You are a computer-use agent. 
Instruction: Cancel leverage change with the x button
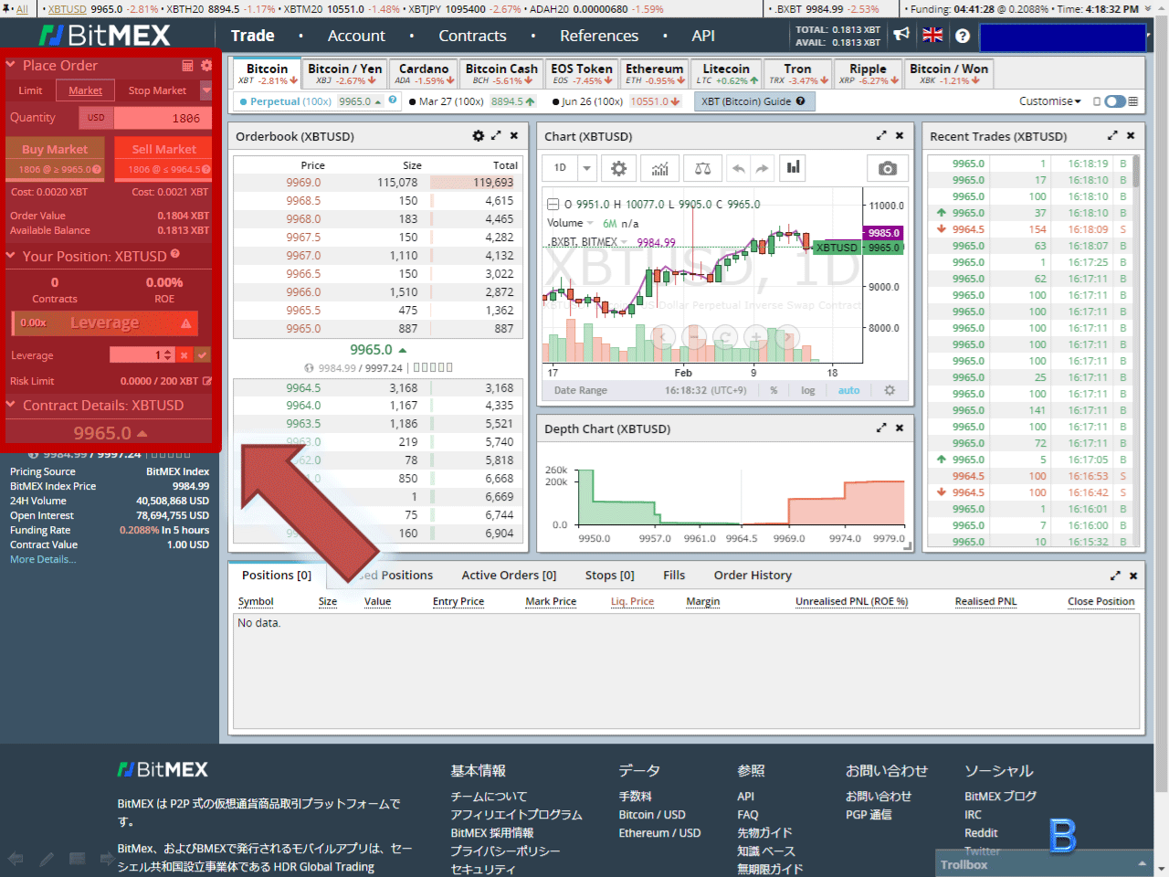tap(184, 354)
